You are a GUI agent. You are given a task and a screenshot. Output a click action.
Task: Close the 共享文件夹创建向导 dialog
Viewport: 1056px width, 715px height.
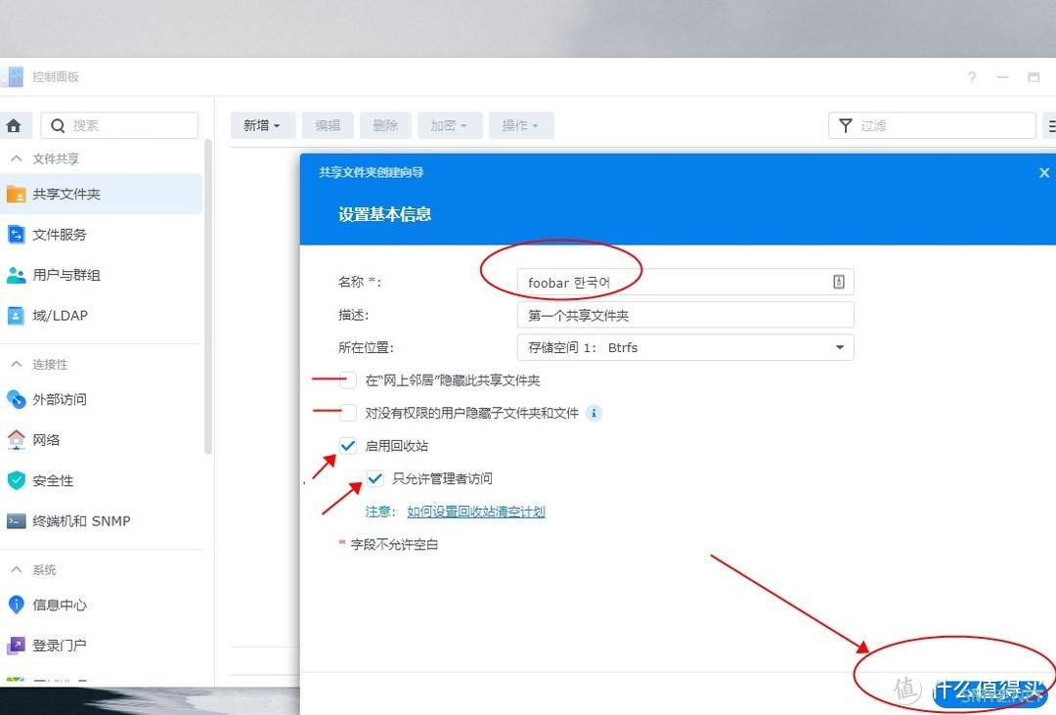(x=1044, y=172)
